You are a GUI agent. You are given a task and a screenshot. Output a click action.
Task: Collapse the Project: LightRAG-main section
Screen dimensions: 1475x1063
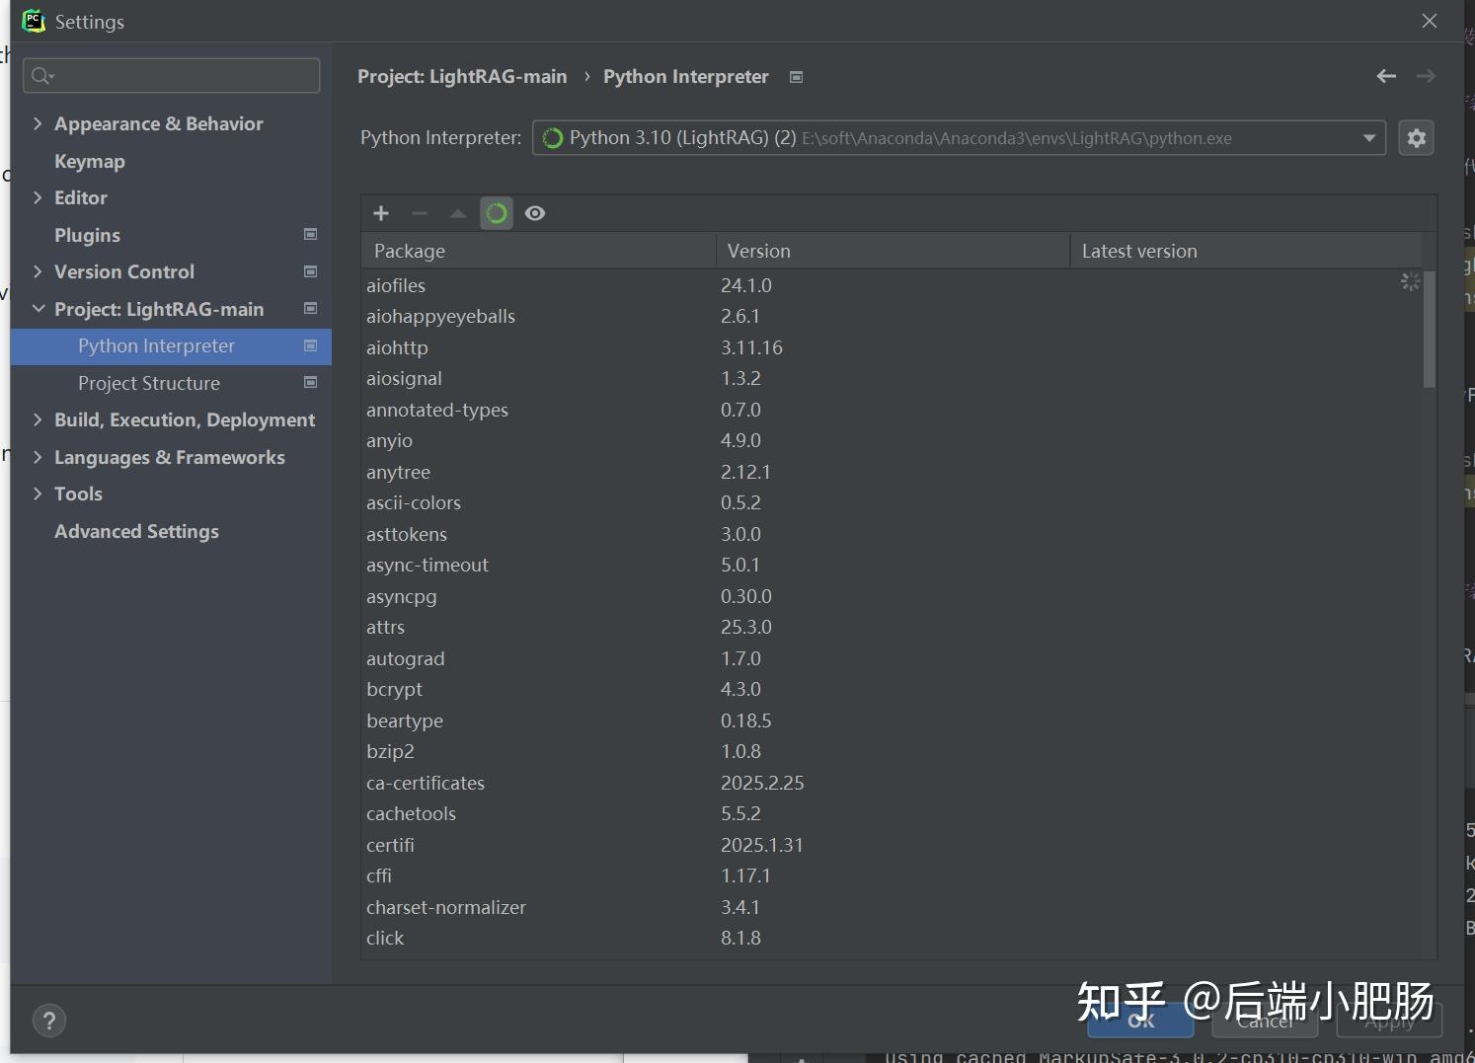[39, 309]
